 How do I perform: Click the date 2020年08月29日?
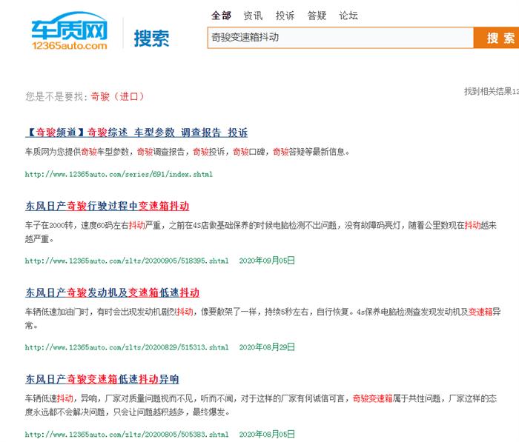(267, 347)
